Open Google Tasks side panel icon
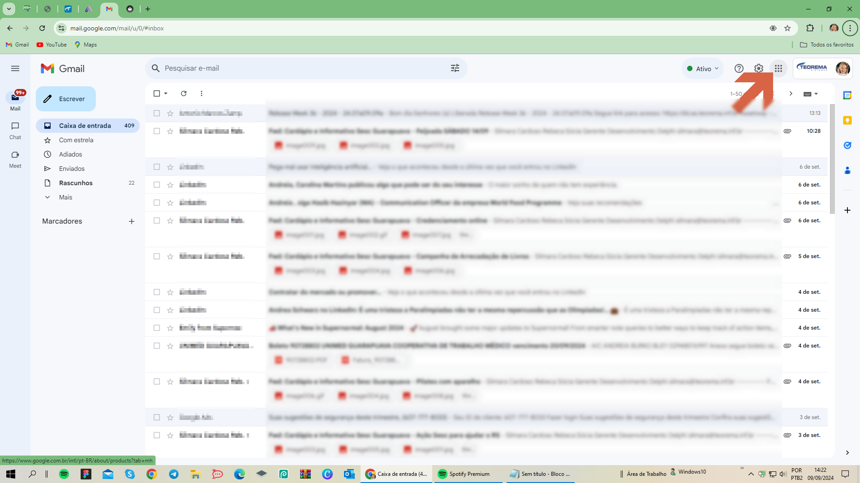 847,145
